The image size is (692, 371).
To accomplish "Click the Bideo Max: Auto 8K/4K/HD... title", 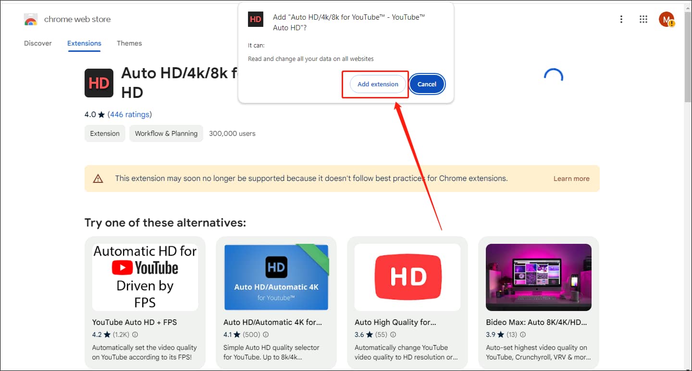I will [x=536, y=323].
